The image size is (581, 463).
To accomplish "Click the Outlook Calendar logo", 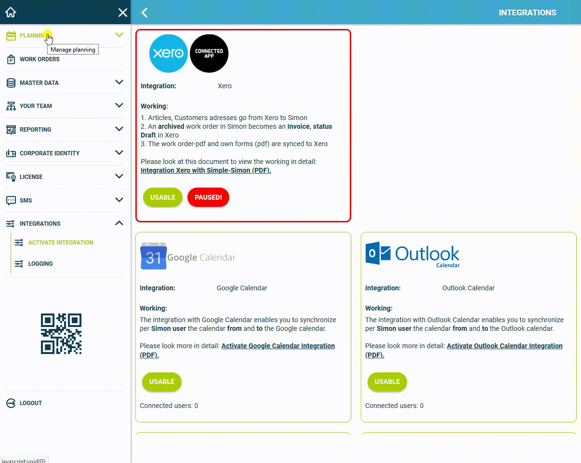I will click(413, 255).
